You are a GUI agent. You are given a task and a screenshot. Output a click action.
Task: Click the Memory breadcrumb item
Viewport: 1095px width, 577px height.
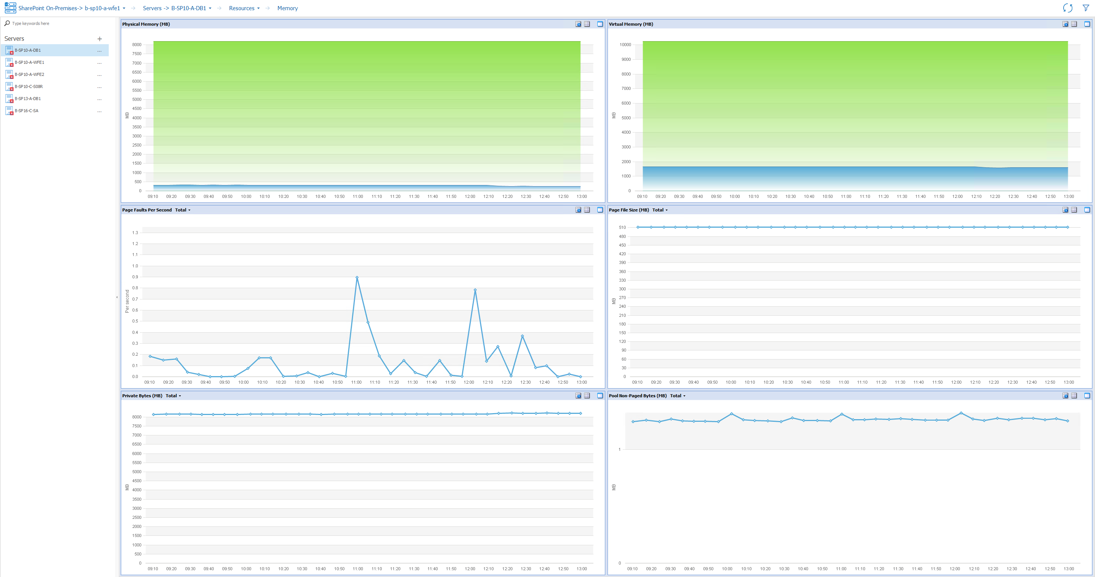[287, 9]
